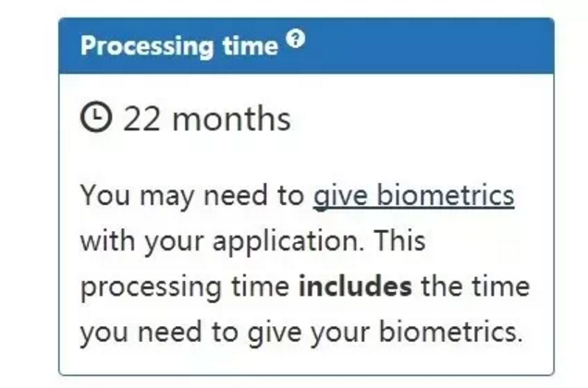Click the underlined word "give"
This screenshot has height=388, width=588.
click(x=334, y=196)
